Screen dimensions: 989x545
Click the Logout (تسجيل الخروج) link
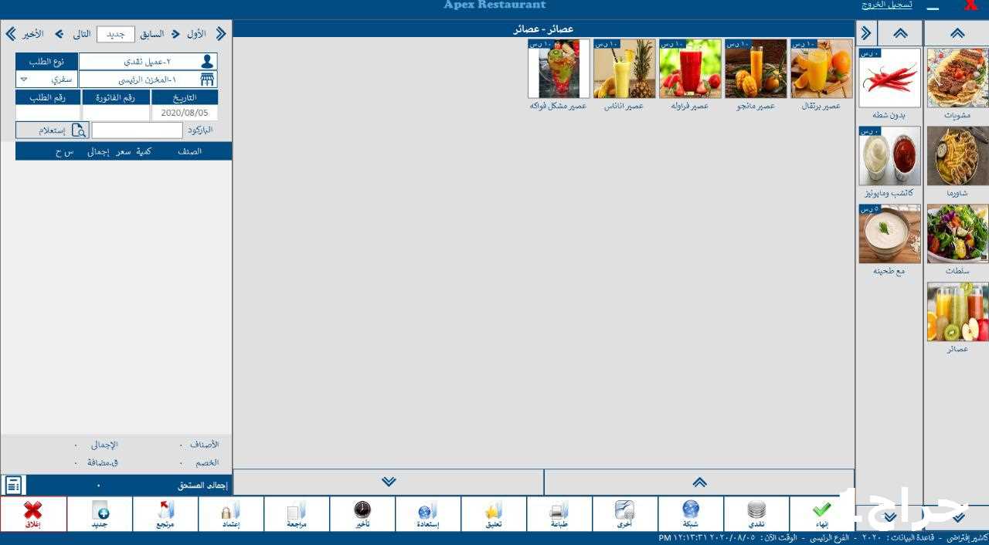(886, 5)
